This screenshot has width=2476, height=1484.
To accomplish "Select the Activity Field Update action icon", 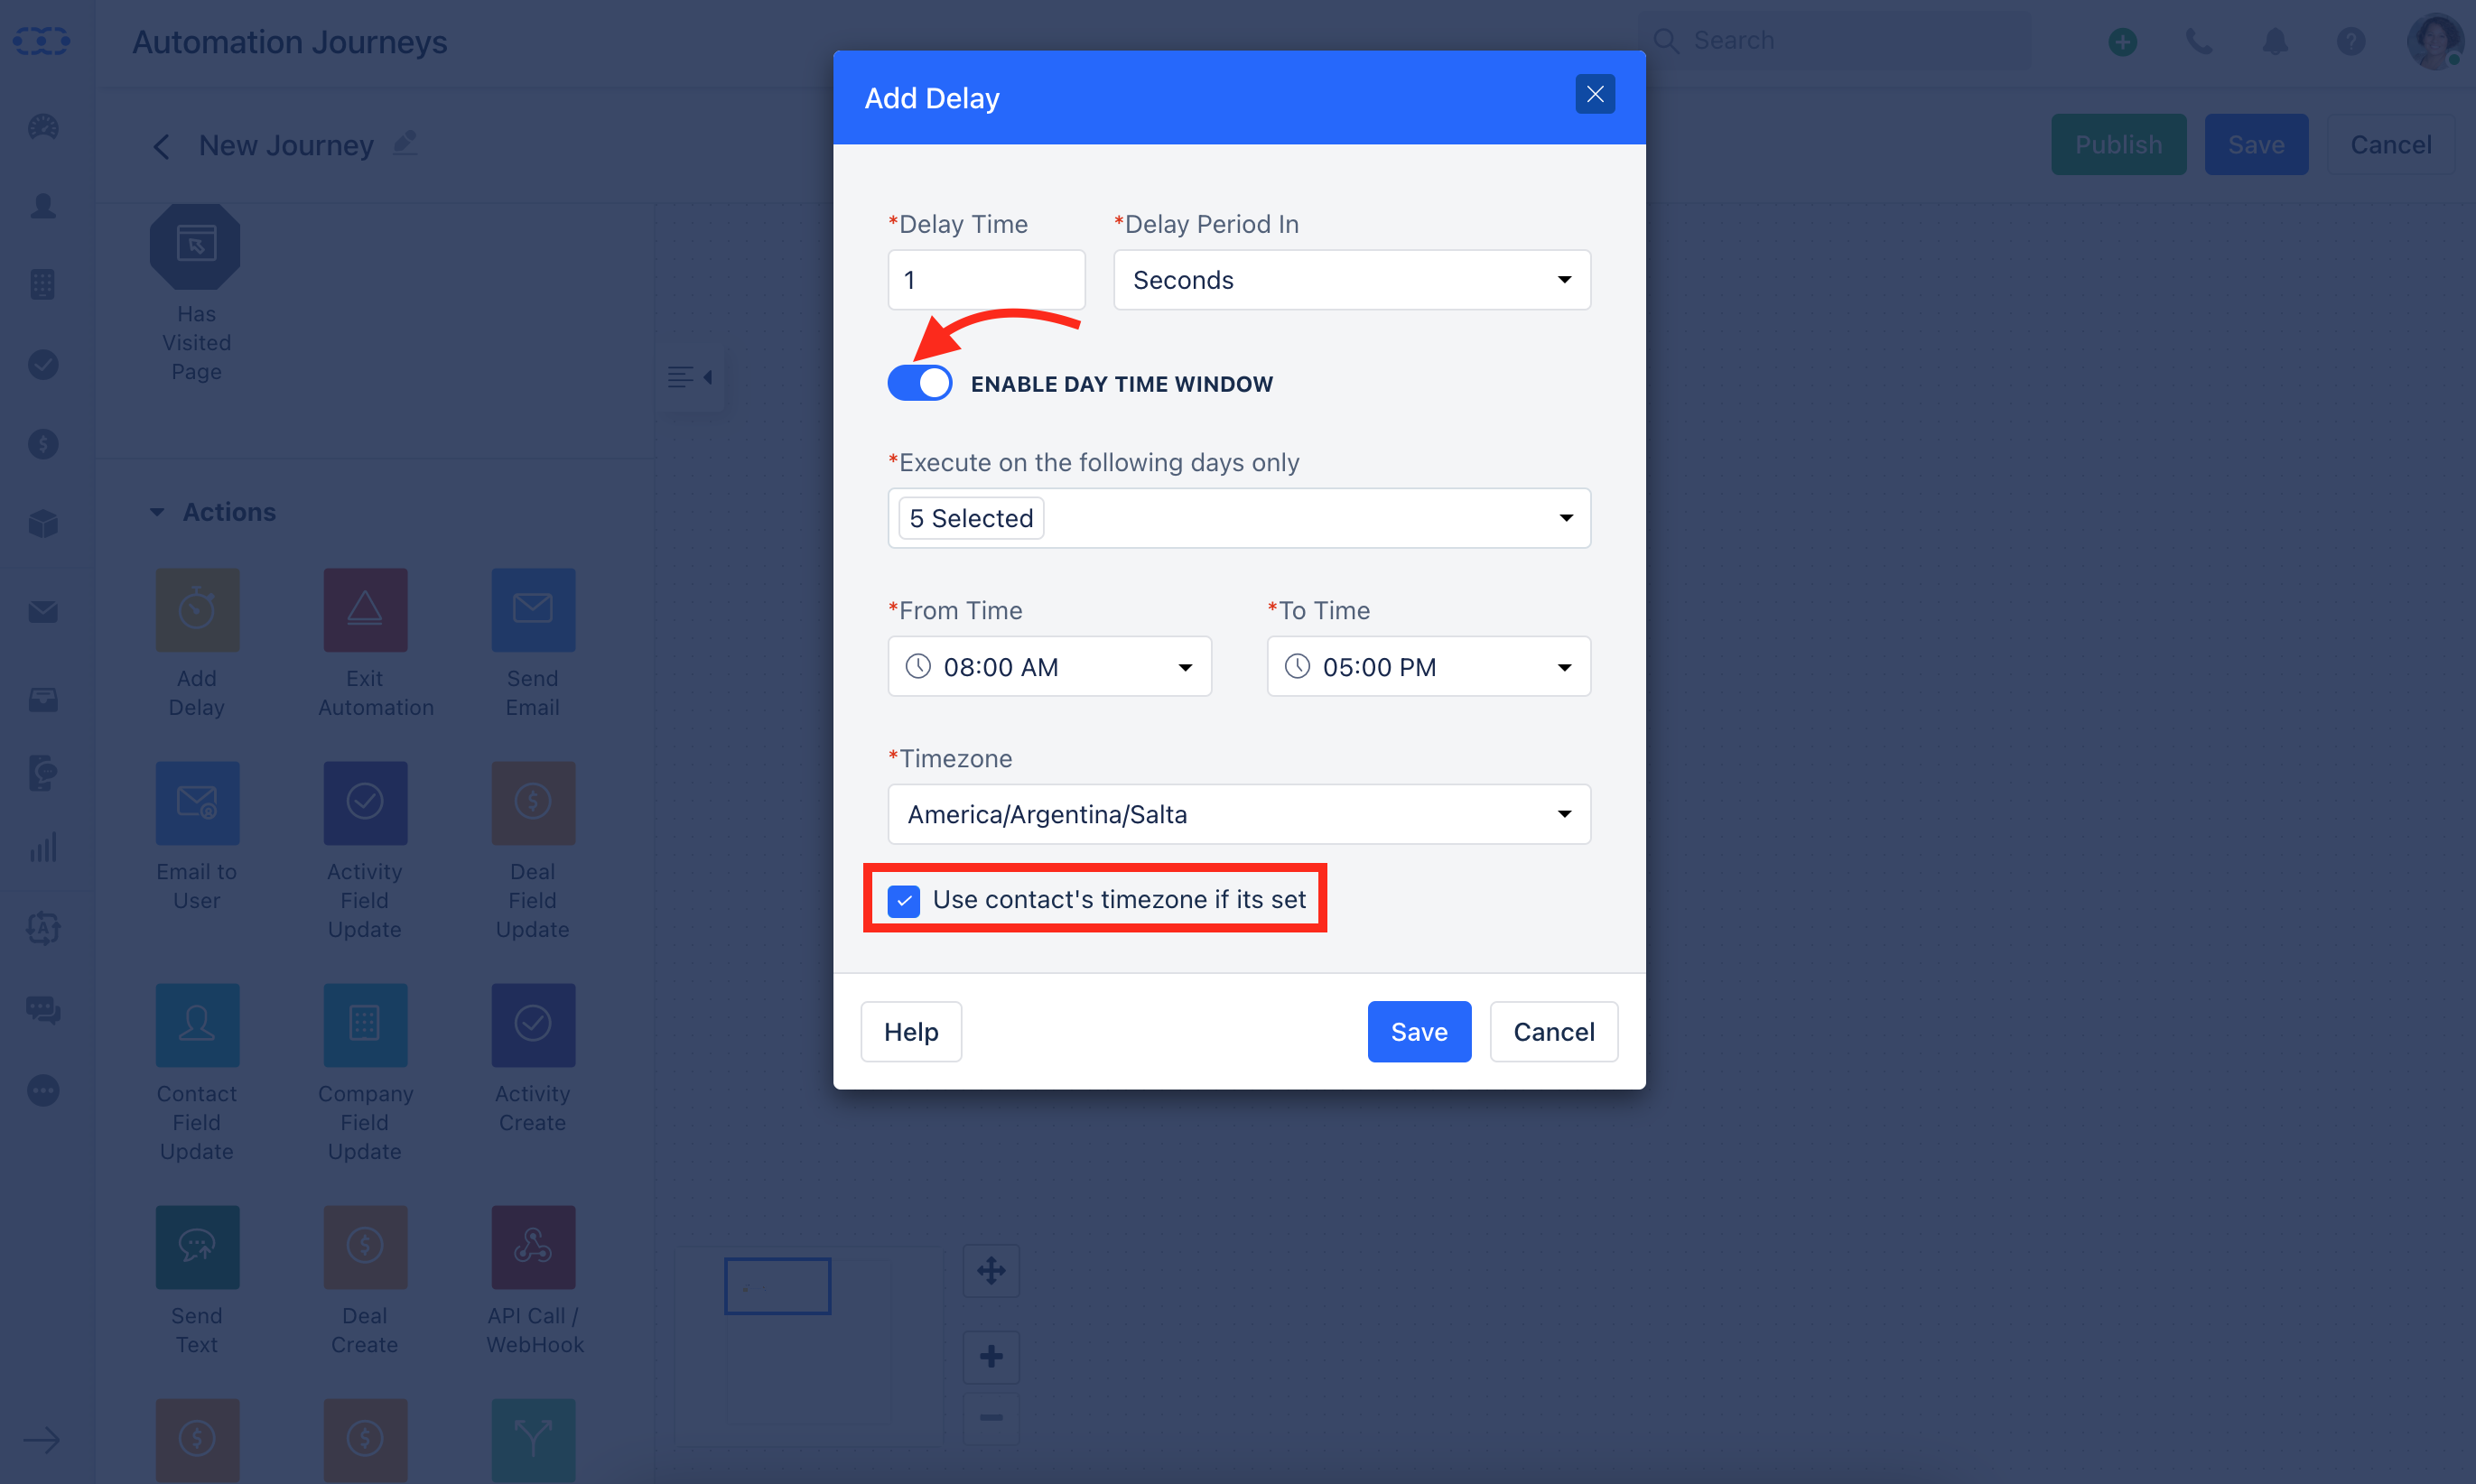I will tap(365, 803).
